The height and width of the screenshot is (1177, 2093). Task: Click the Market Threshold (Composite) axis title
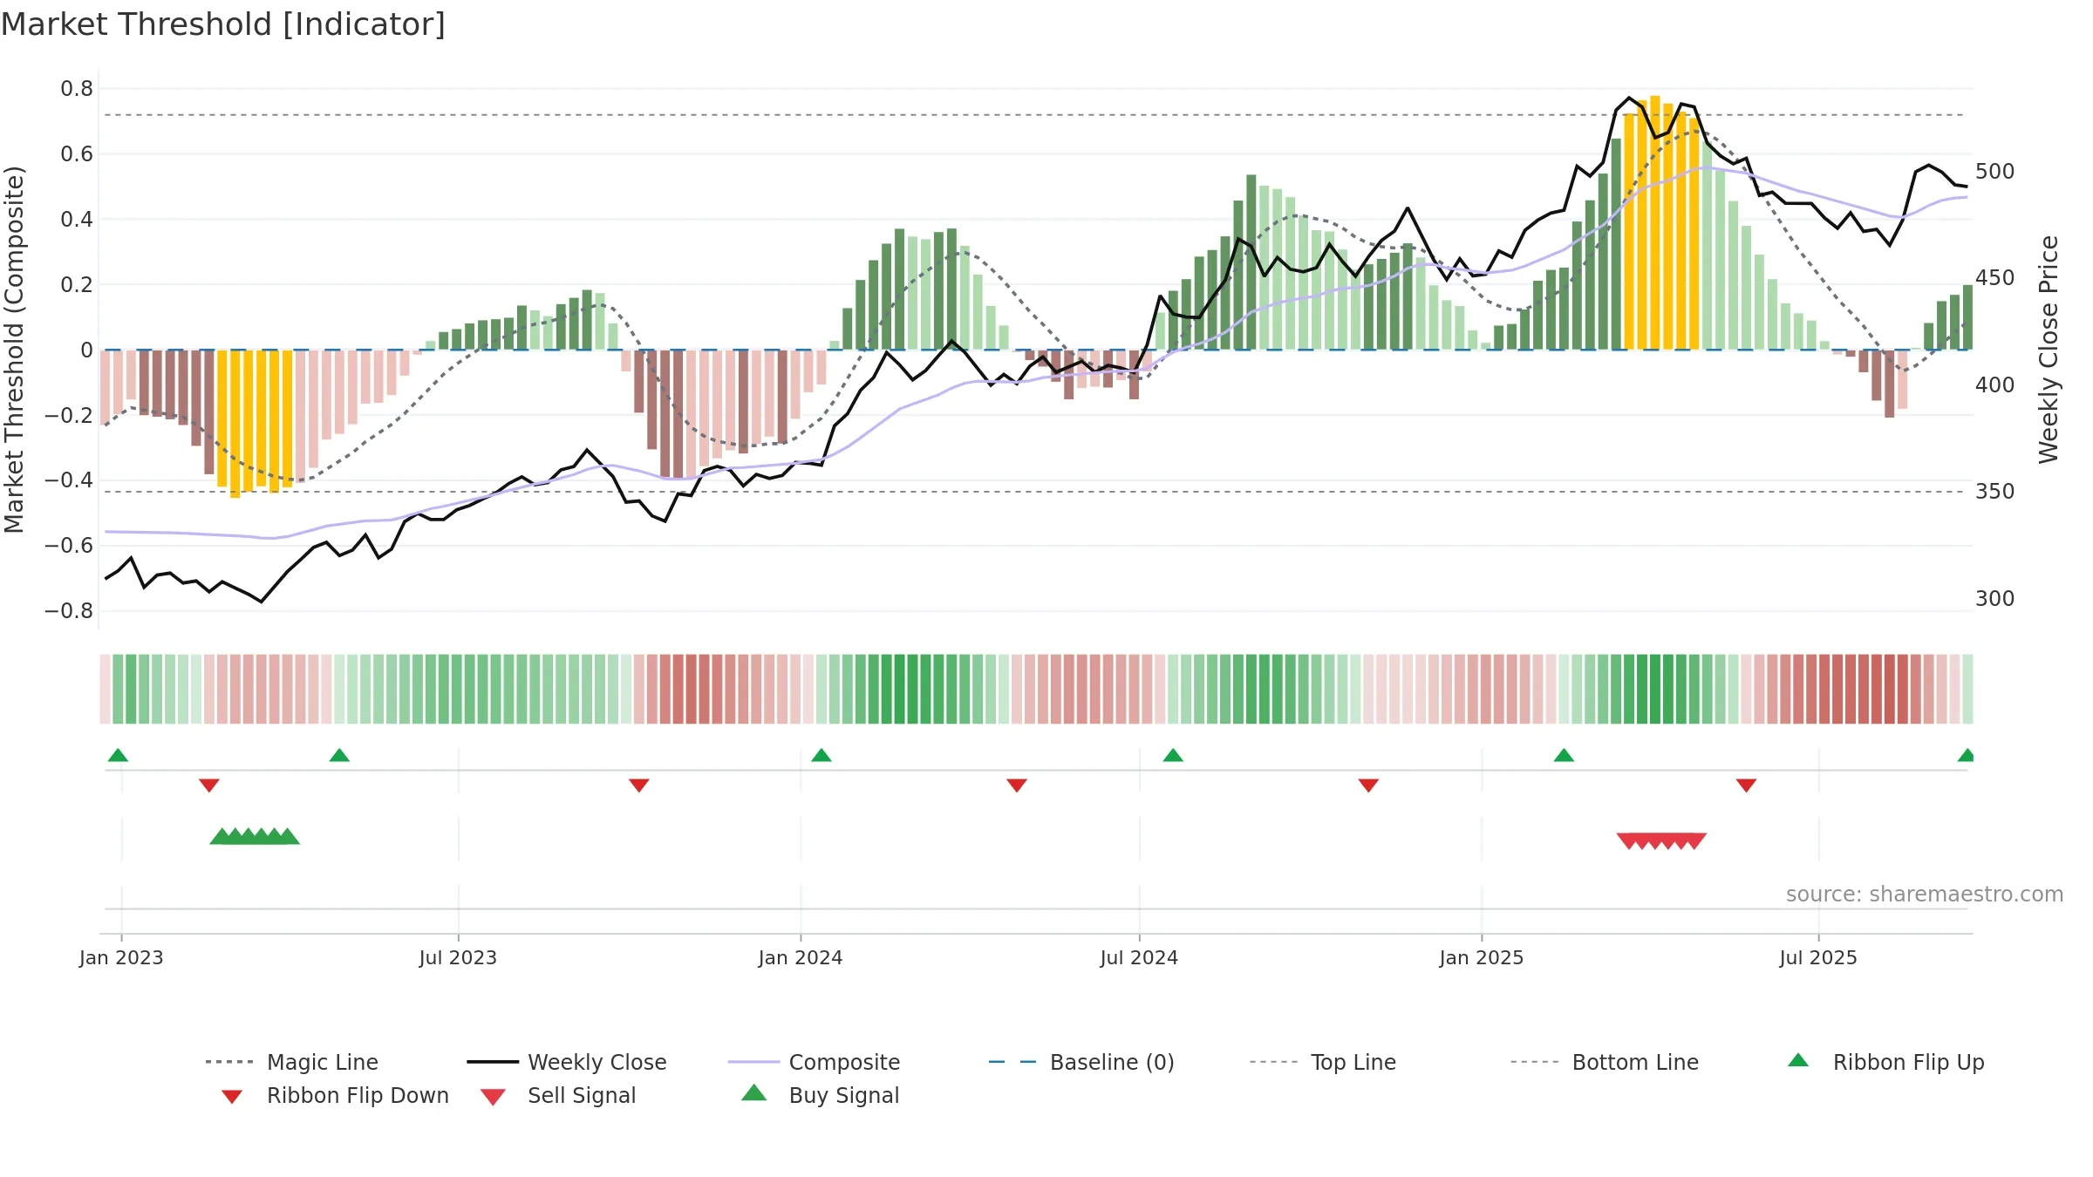point(14,350)
